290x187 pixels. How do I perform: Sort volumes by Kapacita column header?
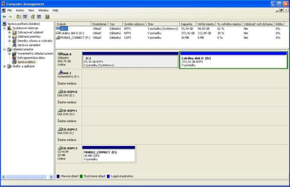(x=187, y=24)
